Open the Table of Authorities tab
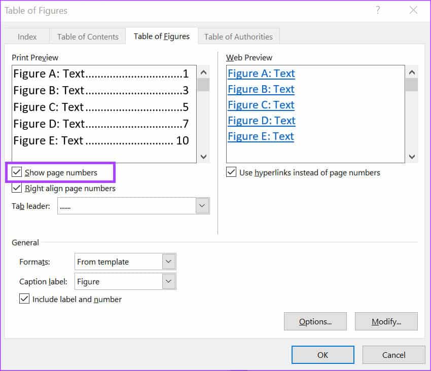The image size is (431, 371). pos(238,36)
